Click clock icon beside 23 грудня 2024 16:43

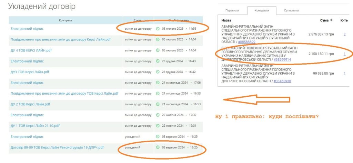[x=158, y=61]
